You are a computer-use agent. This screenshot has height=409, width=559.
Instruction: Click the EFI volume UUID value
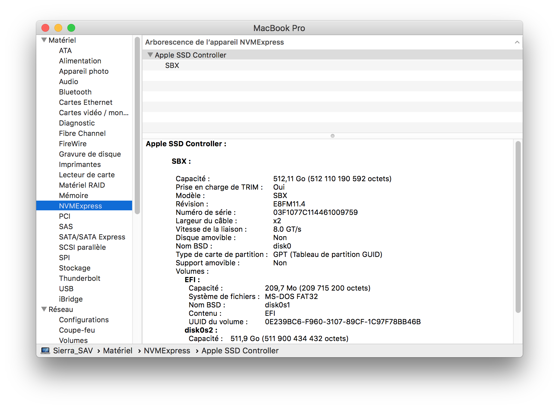[343, 322]
